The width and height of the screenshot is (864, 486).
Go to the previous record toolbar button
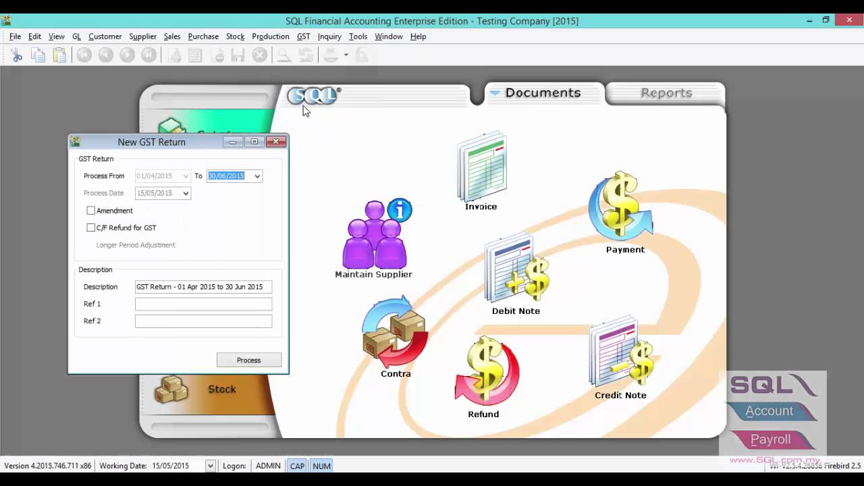click(x=105, y=55)
